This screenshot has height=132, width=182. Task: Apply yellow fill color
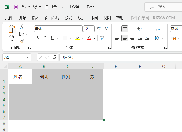coord(77,38)
